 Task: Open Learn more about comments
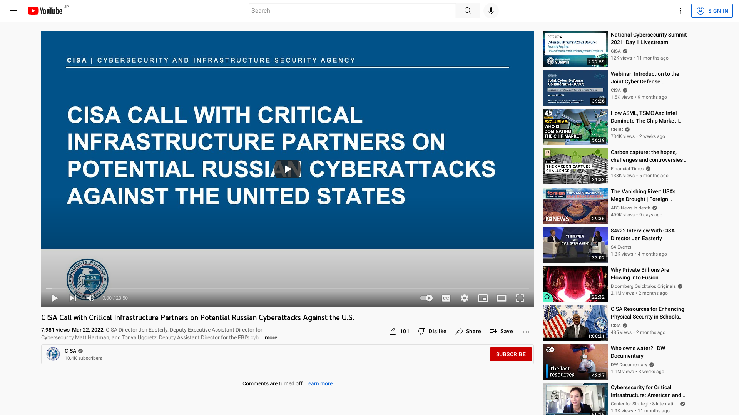pyautogui.click(x=319, y=384)
